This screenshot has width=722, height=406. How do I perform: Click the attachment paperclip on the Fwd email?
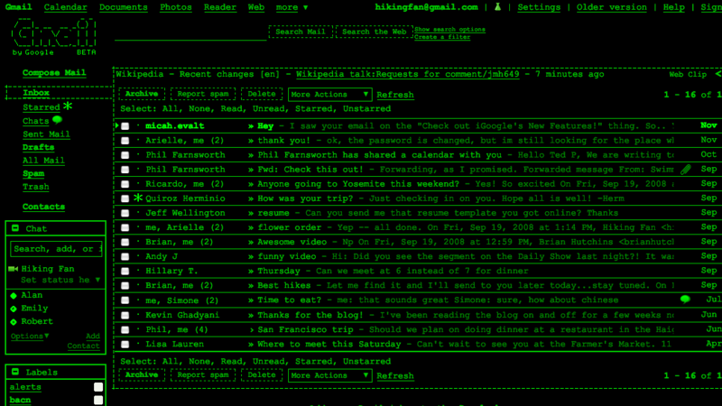pyautogui.click(x=686, y=169)
